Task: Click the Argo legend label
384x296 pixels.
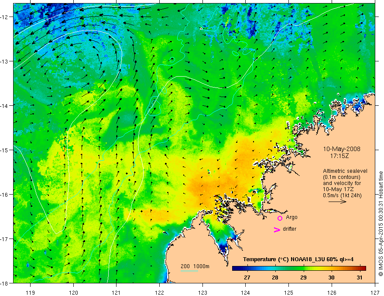Action: [x=291, y=217]
